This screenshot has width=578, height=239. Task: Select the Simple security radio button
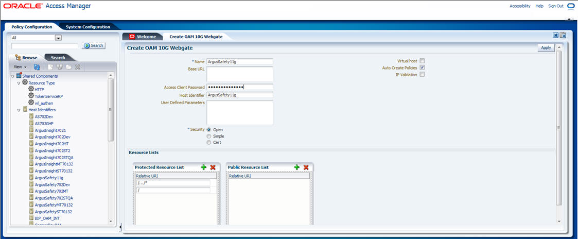coord(209,136)
